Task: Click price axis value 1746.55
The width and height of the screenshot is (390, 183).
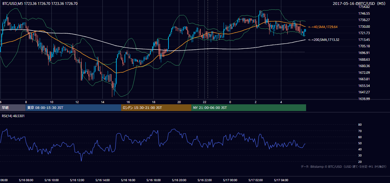Action: pyautogui.click(x=364, y=13)
